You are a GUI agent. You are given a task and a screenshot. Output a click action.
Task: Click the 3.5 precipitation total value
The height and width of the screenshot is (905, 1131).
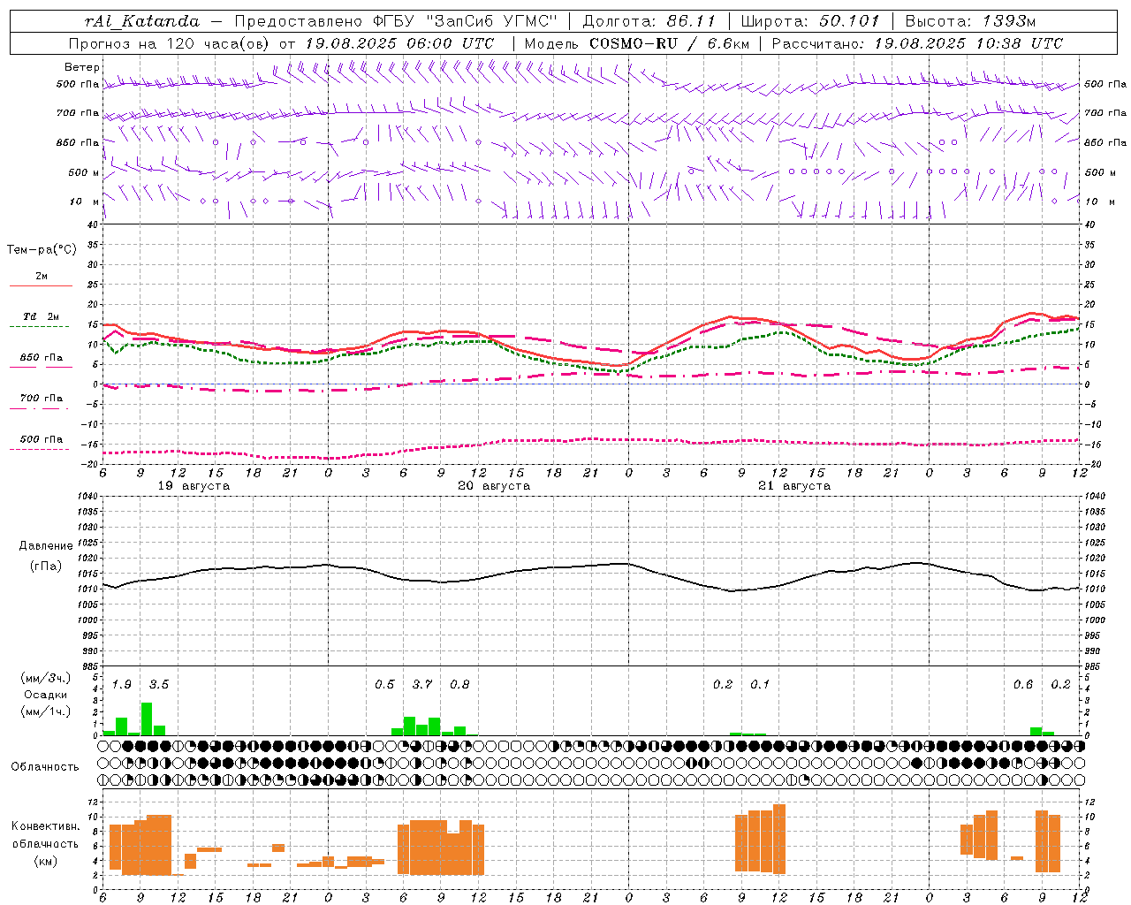point(158,685)
